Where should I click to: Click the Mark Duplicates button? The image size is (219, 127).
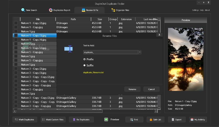click(x=25, y=119)
